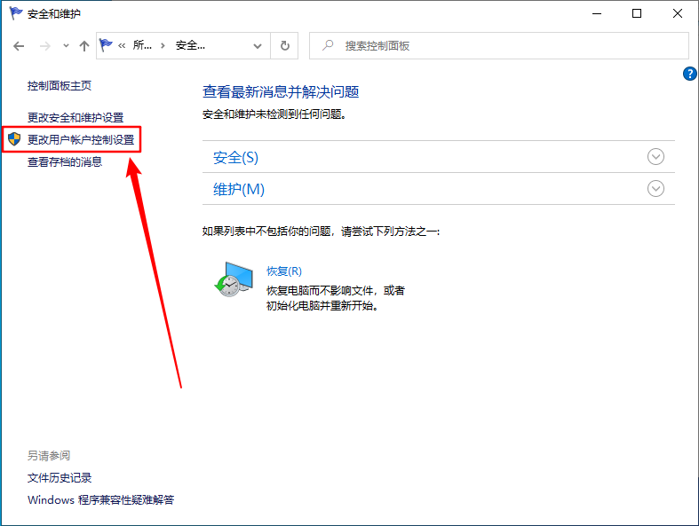
Task: Click the double chevron breadcrumb overflow
Action: [x=122, y=45]
